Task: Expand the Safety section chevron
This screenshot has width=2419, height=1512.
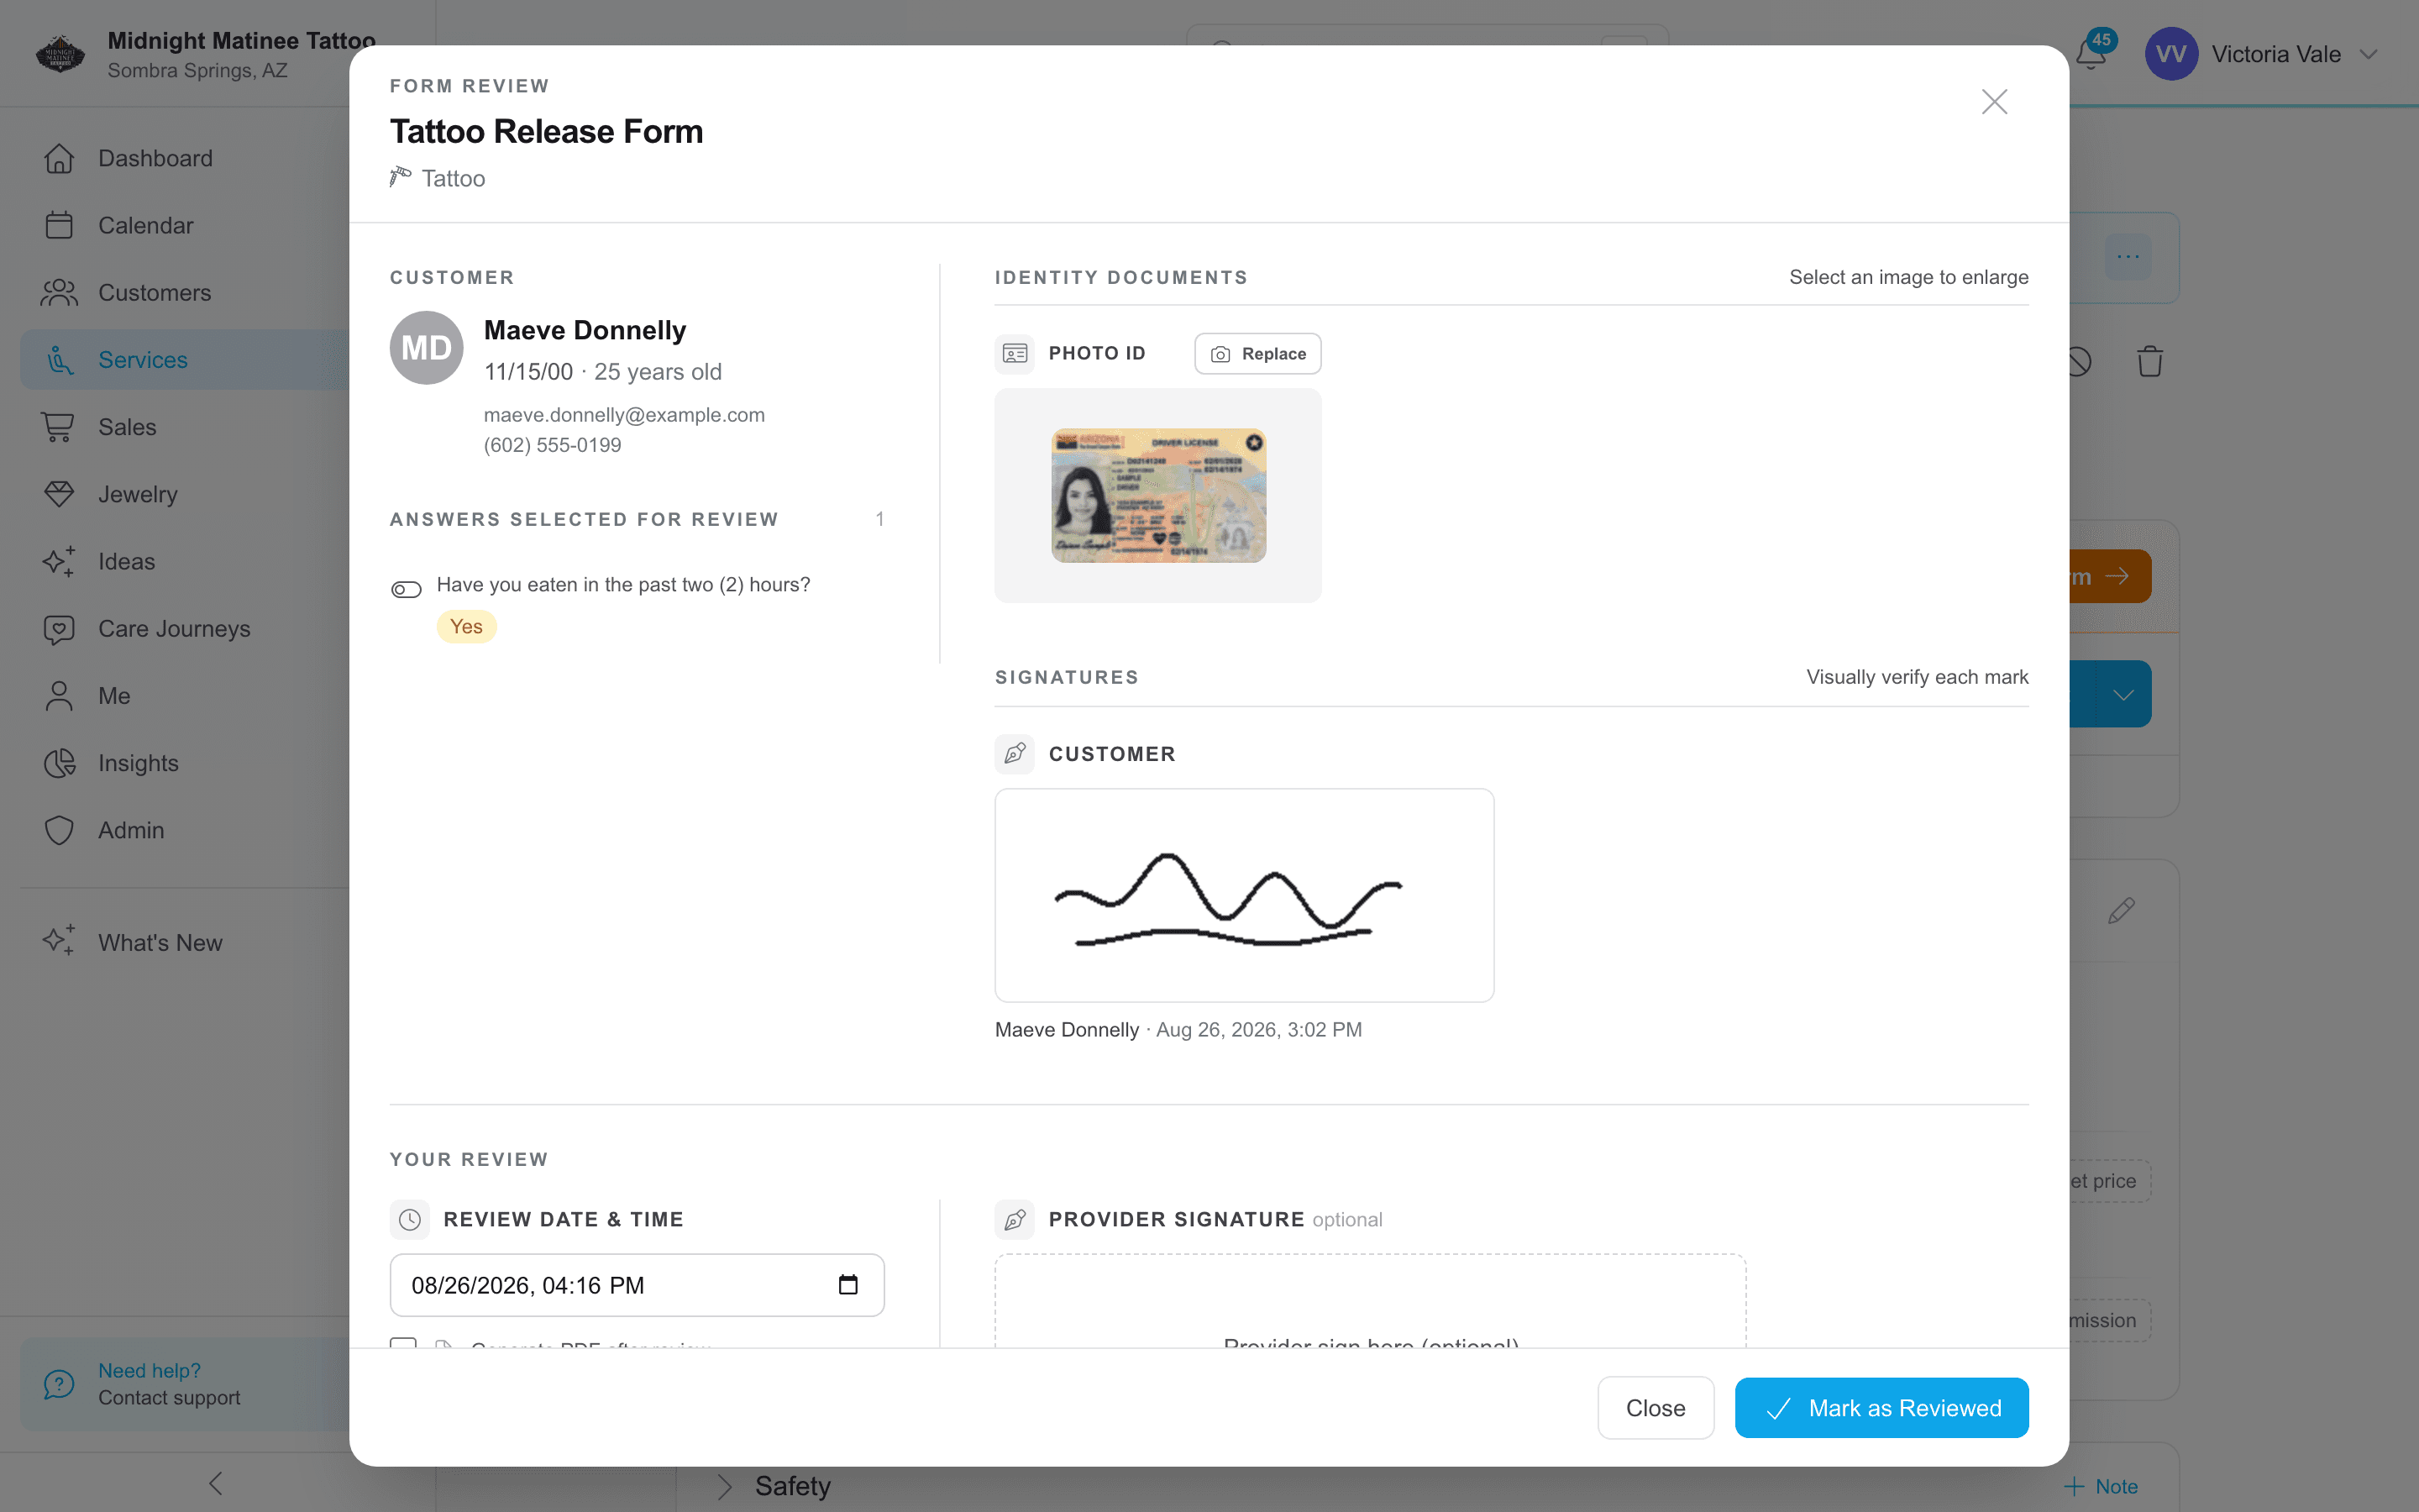Action: (725, 1487)
